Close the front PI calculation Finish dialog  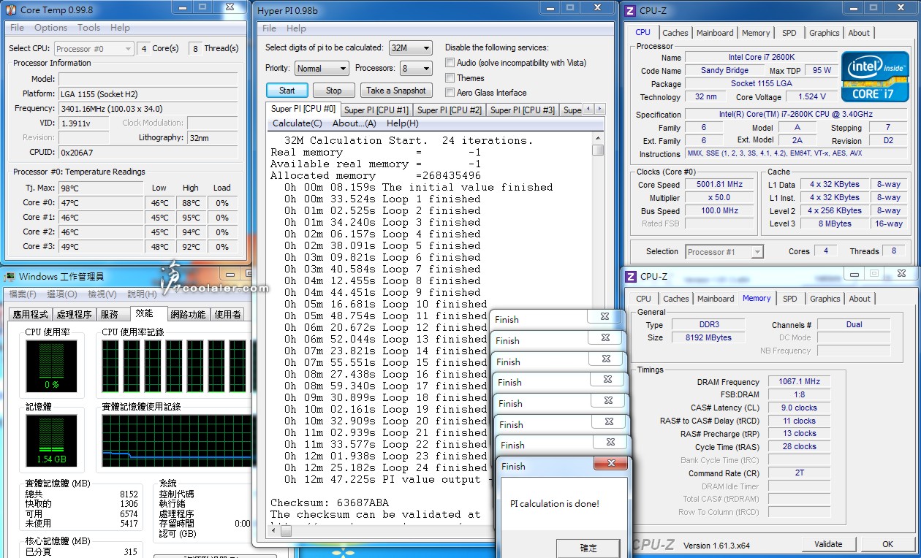point(610,463)
